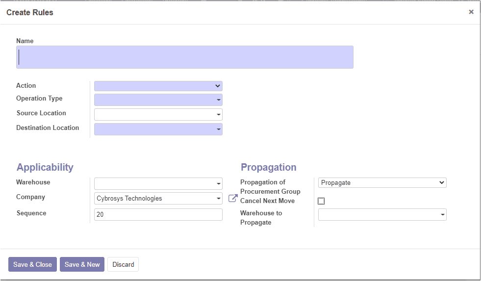Click the Save & Close button
The width and height of the screenshot is (481, 281).
tap(32, 264)
